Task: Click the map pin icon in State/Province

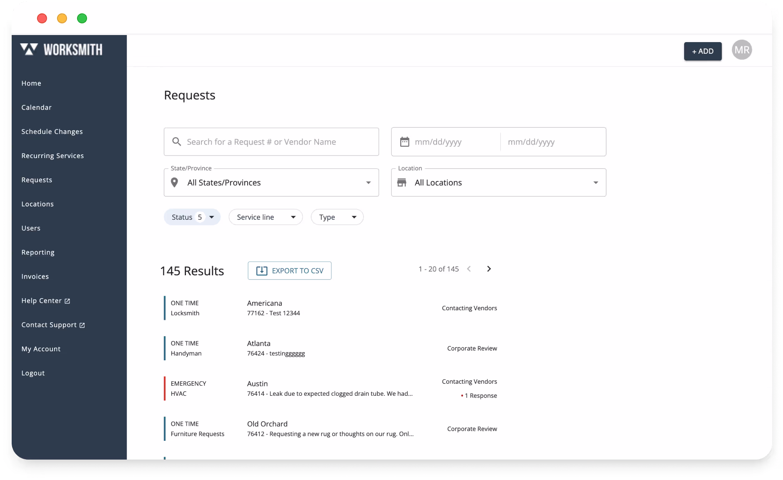Action: point(175,183)
